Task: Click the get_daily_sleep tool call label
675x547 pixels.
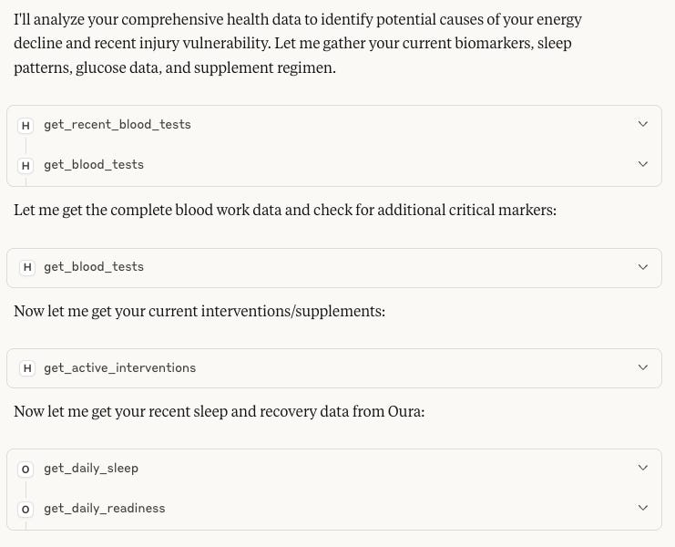Action: tap(91, 469)
